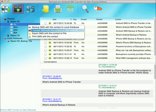Click the Android-to-Android transfer toolbar icon
Viewport: 156px width, 112px height.
click(18, 9)
